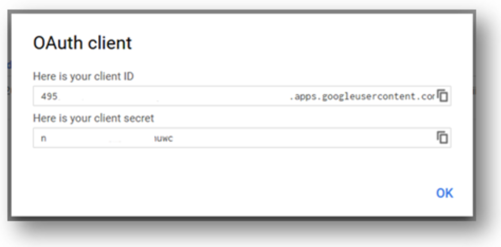This screenshot has height=247, width=501.
Task: Click the word "OAuth" in the heading
Action: tap(59, 43)
